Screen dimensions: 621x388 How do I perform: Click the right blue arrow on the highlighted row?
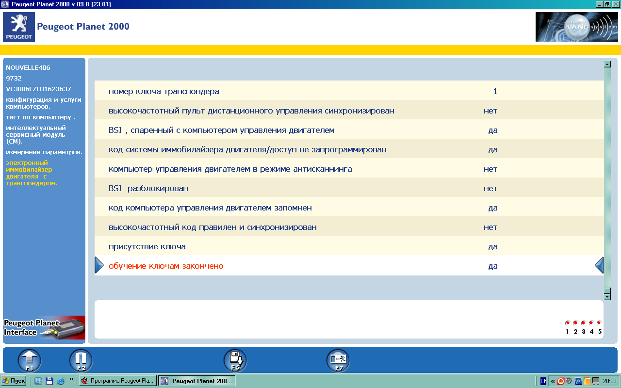pos(599,265)
